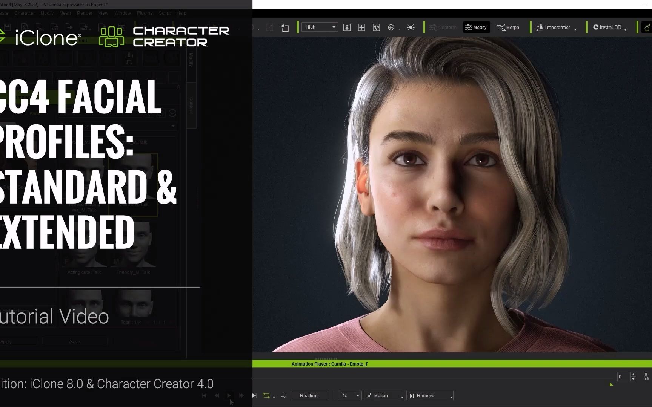This screenshot has height=407, width=652.
Task: Select the camera zoom tool icon
Action: (x=347, y=27)
